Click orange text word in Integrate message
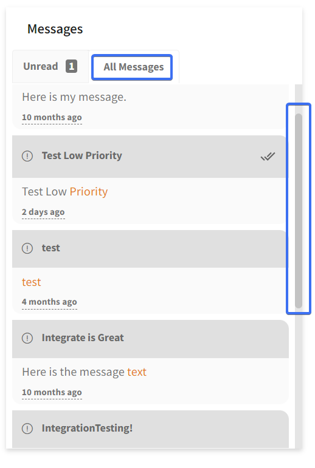Screen dimensions: 315x468 (137, 372)
